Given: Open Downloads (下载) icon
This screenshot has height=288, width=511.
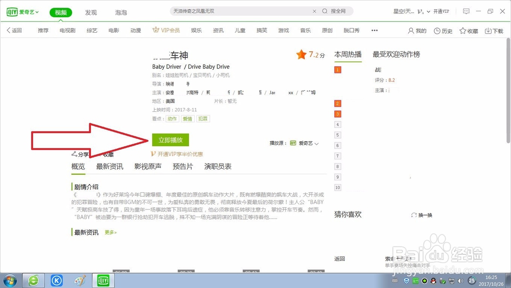Looking at the screenshot, I should [494, 31].
